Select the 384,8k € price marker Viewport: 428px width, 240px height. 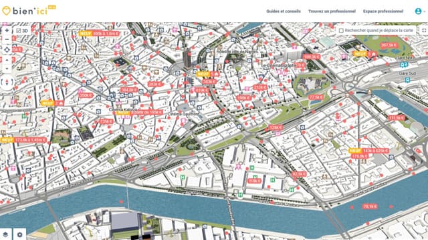tap(129, 90)
